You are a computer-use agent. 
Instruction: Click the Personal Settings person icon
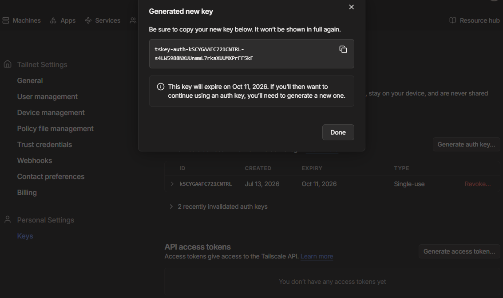[8, 220]
